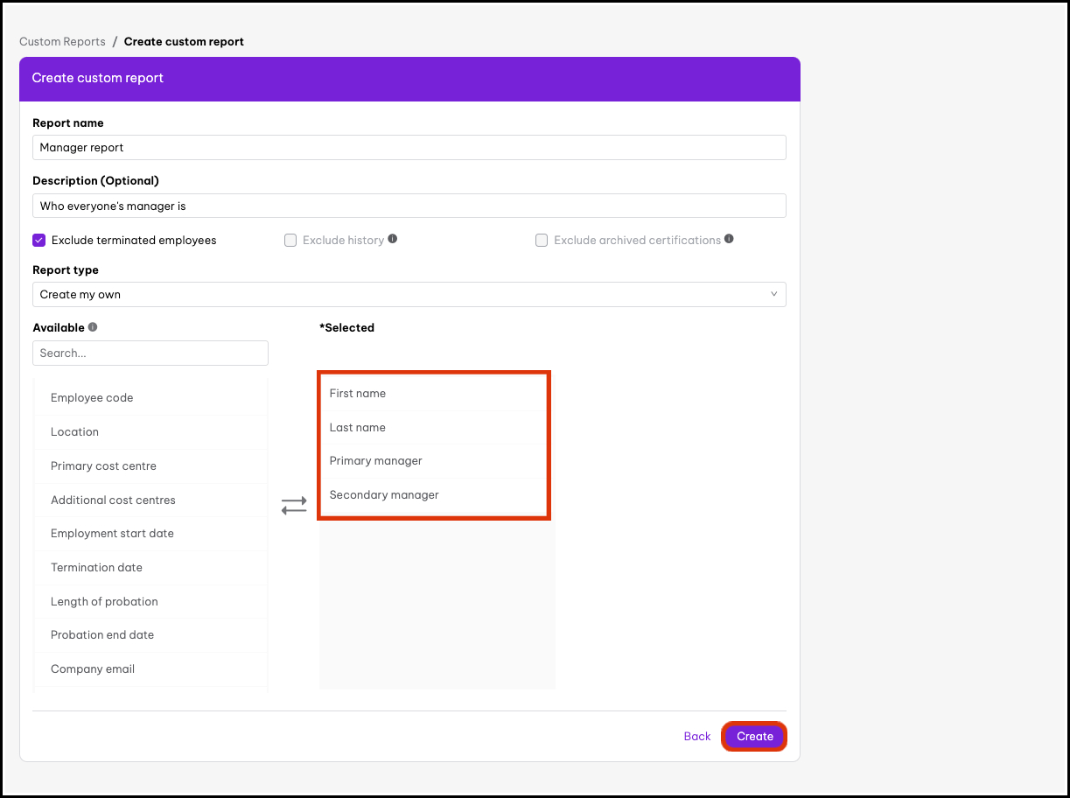Enable Exclude archived certifications
1070x798 pixels.
(541, 239)
